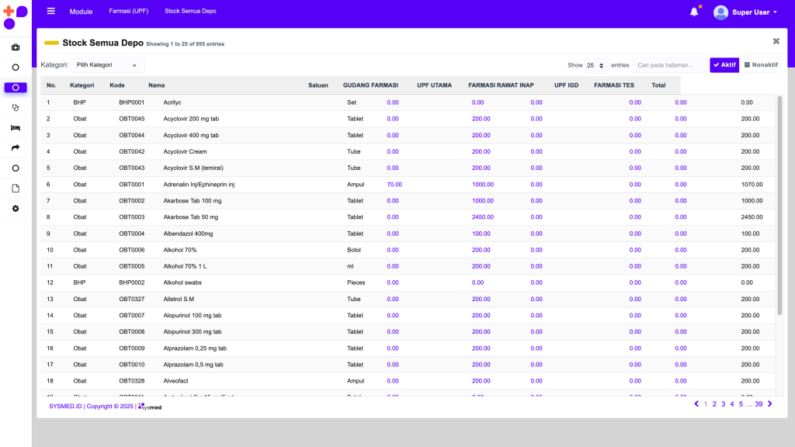Image resolution: width=795 pixels, height=447 pixels.
Task: Toggle the hamburger menu icon
Action: (51, 12)
